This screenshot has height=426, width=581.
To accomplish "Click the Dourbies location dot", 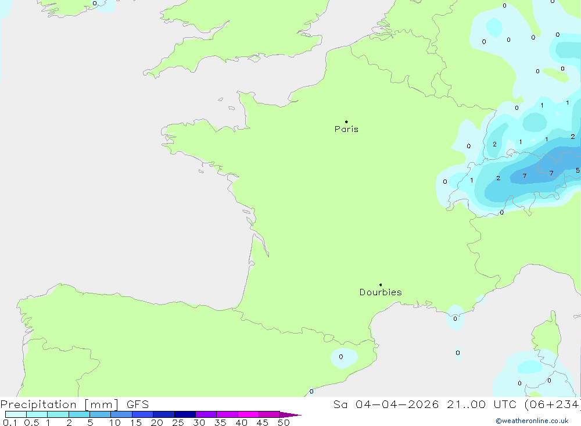I will 381,285.
